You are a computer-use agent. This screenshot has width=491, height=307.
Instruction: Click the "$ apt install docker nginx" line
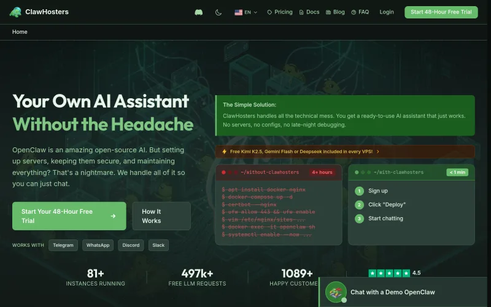[264, 190]
